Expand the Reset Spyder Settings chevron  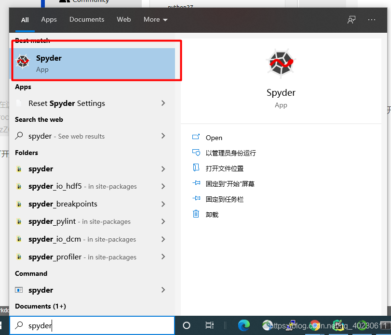[x=163, y=103]
